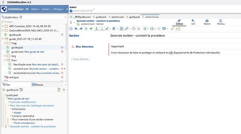Image resolution: width=241 pixels, height=134 pixels.
Task: Toggle the eye-link visibility icon in toolbar
Action: [172, 29]
